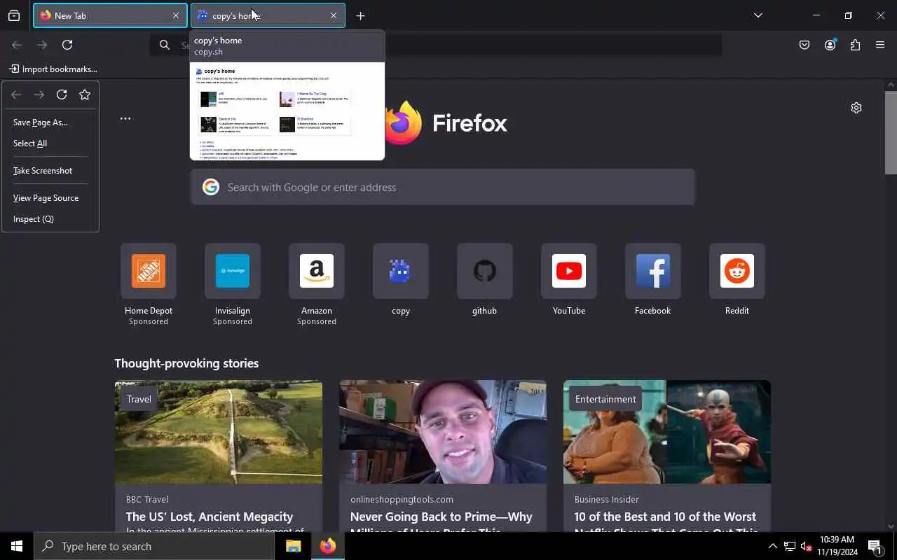Open the Business Insider Entertainment story image

pyautogui.click(x=667, y=432)
